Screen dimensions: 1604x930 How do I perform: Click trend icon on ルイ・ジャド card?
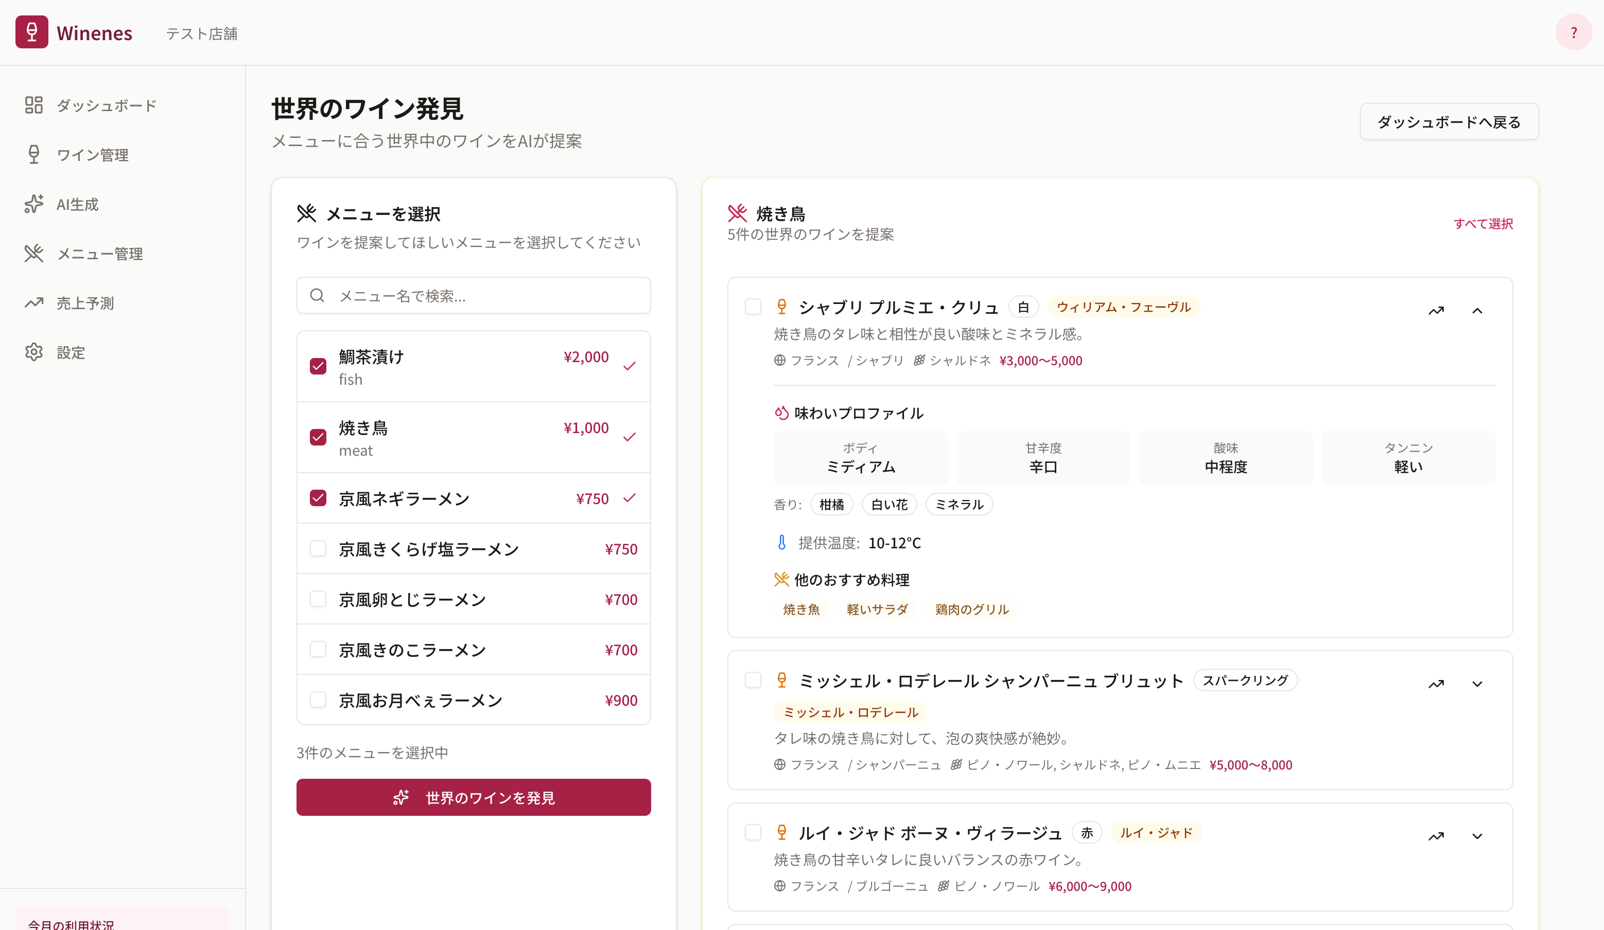click(x=1436, y=836)
